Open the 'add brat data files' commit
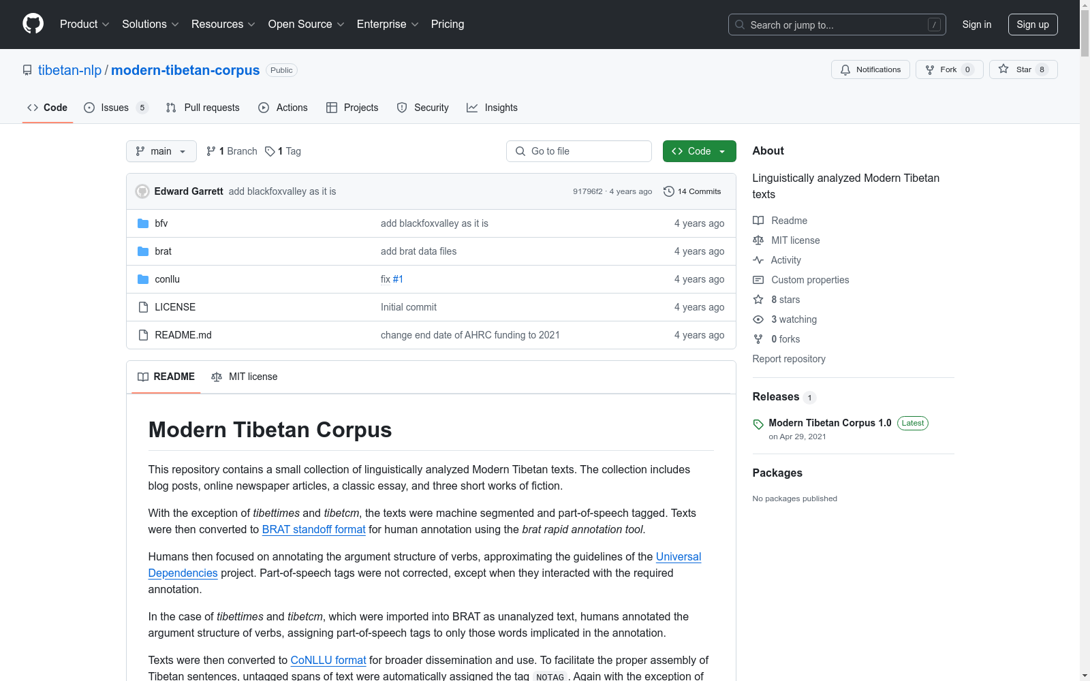Image resolution: width=1090 pixels, height=681 pixels. coord(418,251)
